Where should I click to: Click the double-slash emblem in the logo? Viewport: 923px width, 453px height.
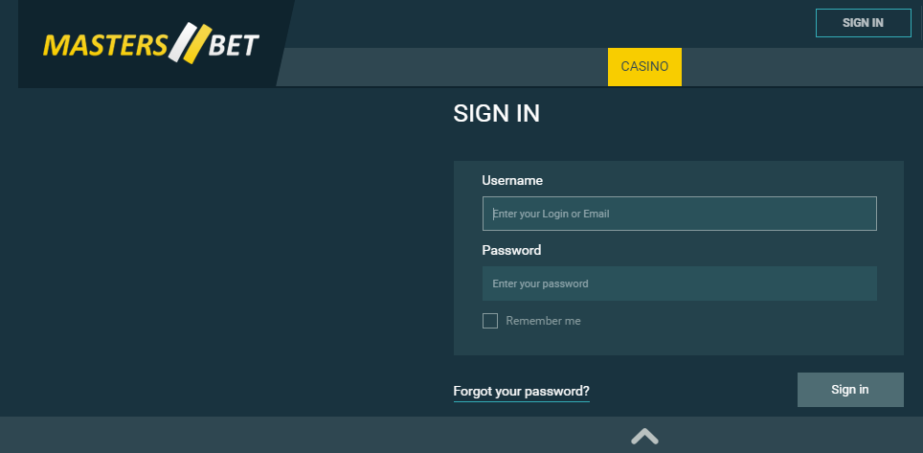[190, 43]
